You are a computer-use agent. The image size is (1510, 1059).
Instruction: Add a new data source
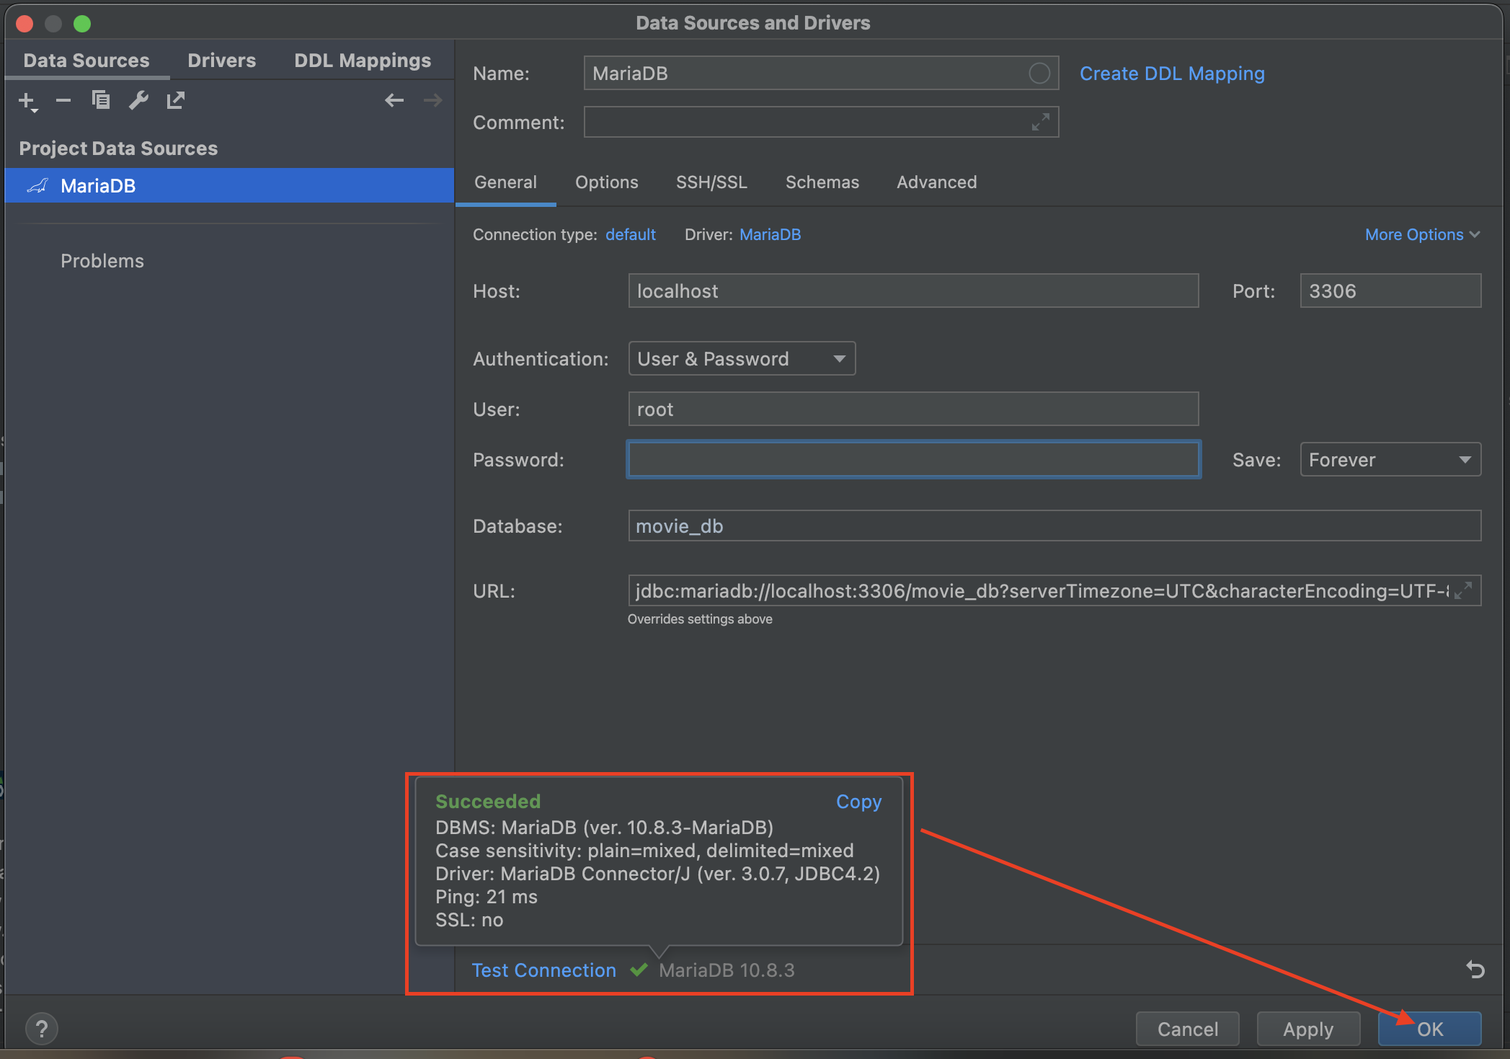pyautogui.click(x=26, y=100)
